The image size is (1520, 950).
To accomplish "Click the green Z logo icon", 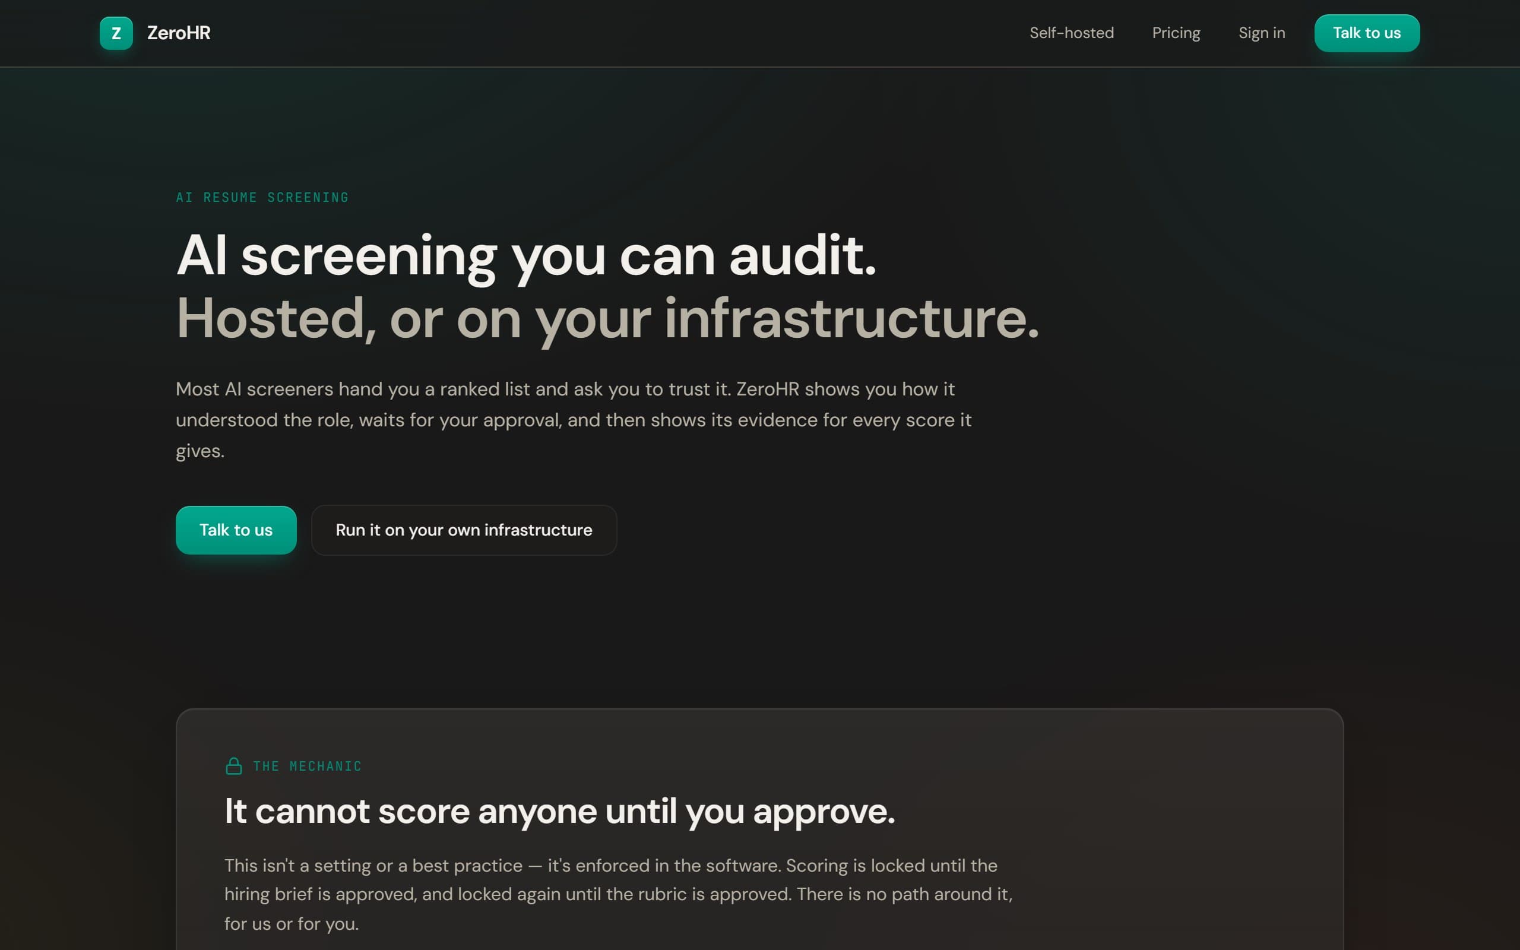I will coord(116,33).
